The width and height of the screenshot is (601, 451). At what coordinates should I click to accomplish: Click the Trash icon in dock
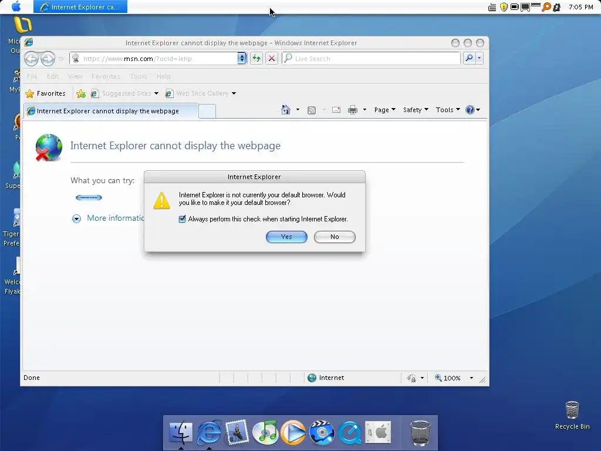click(420, 433)
